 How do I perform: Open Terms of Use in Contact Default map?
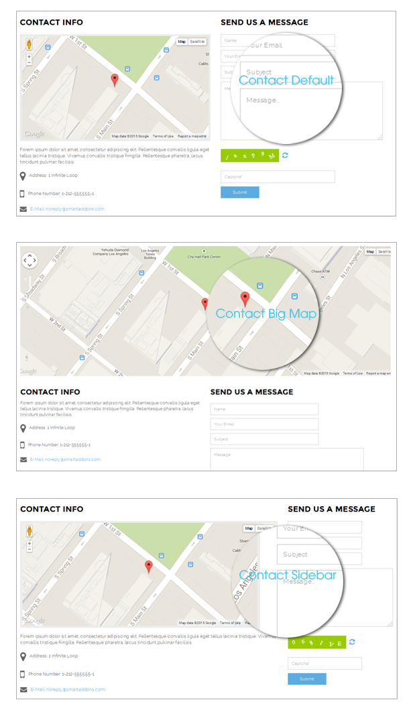(163, 136)
